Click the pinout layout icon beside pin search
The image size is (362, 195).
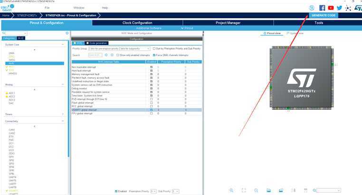(x=305, y=190)
